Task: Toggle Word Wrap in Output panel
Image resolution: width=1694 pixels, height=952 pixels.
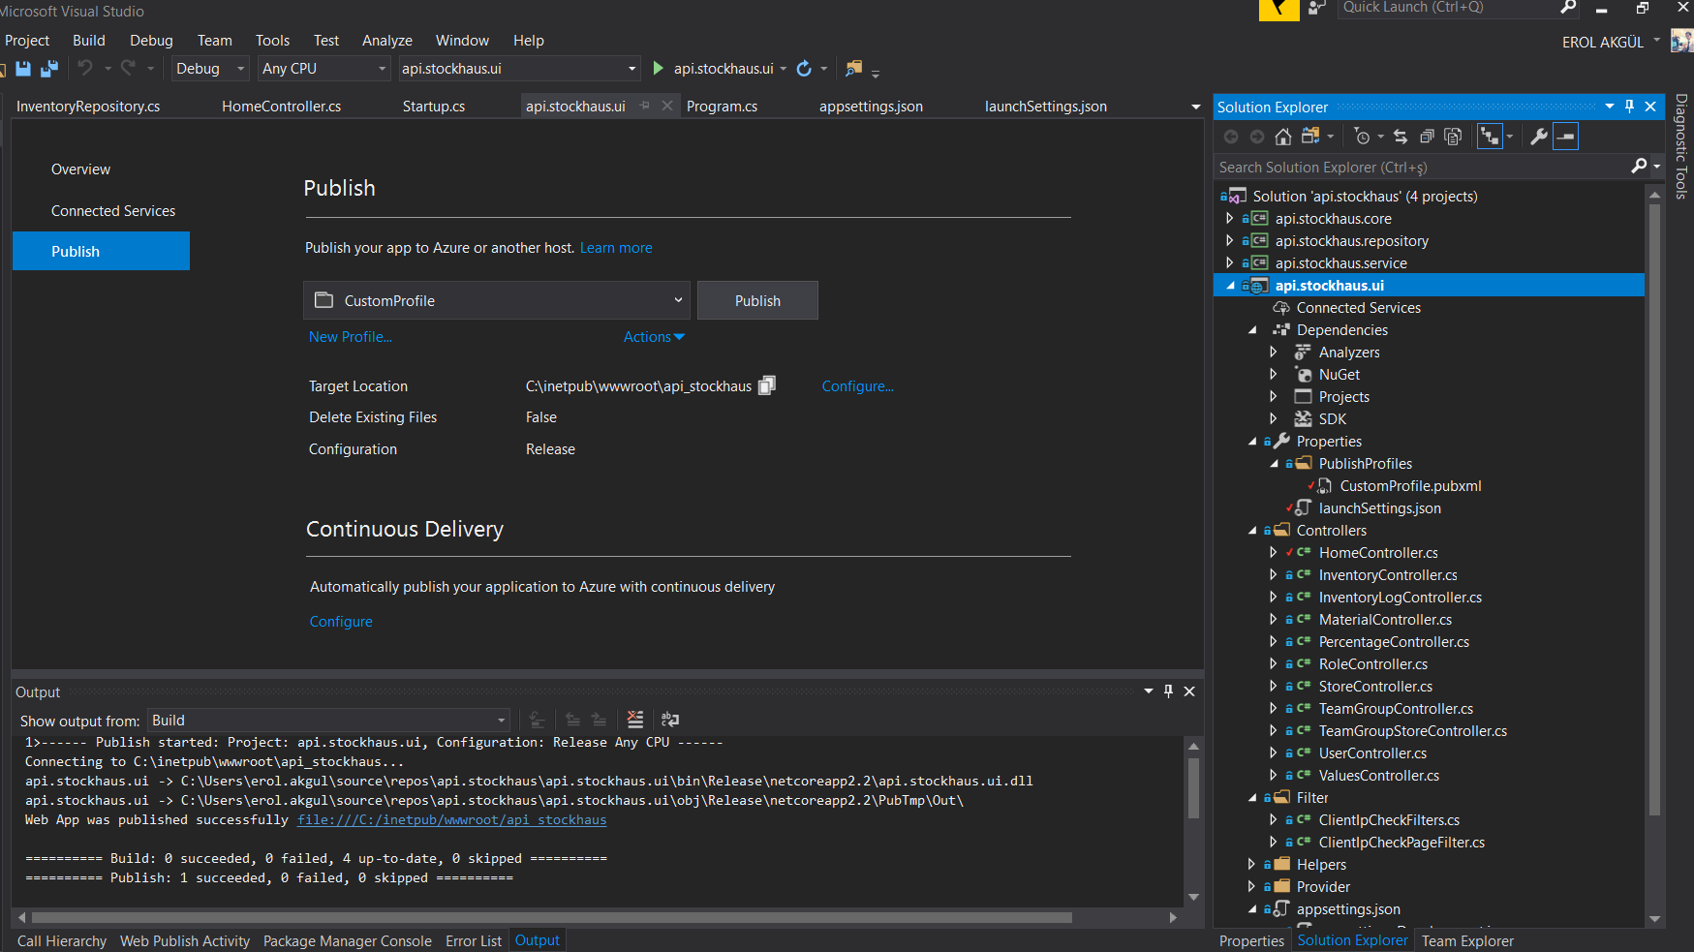Action: pyautogui.click(x=670, y=720)
